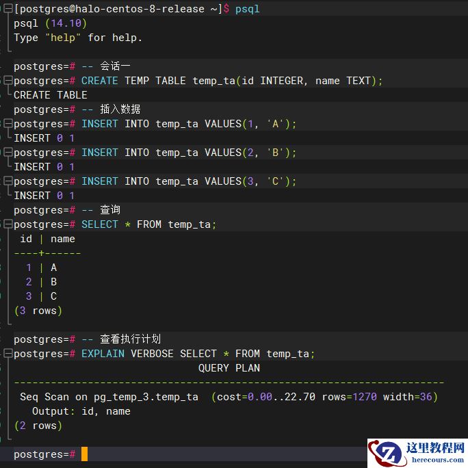Click the comment text 会话一
The width and height of the screenshot is (468, 468).
[x=115, y=66]
